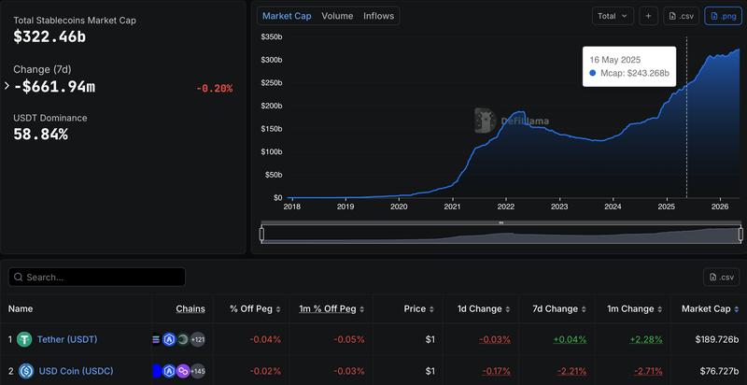
Task: Click the -0.20% weekly change percentage
Action: pyautogui.click(x=215, y=89)
